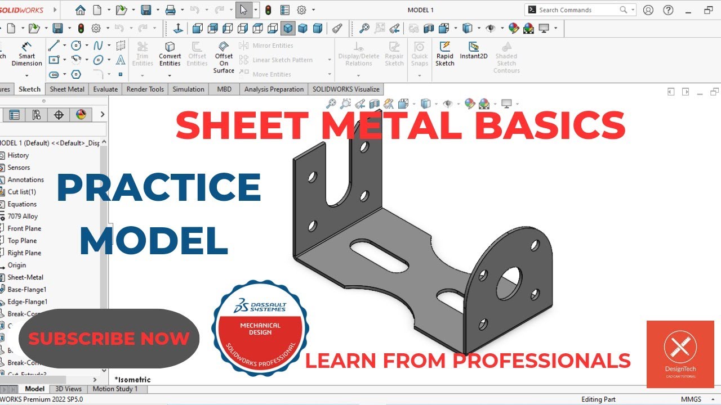
Task: Select Right Plane in feature tree
Action: tap(24, 253)
